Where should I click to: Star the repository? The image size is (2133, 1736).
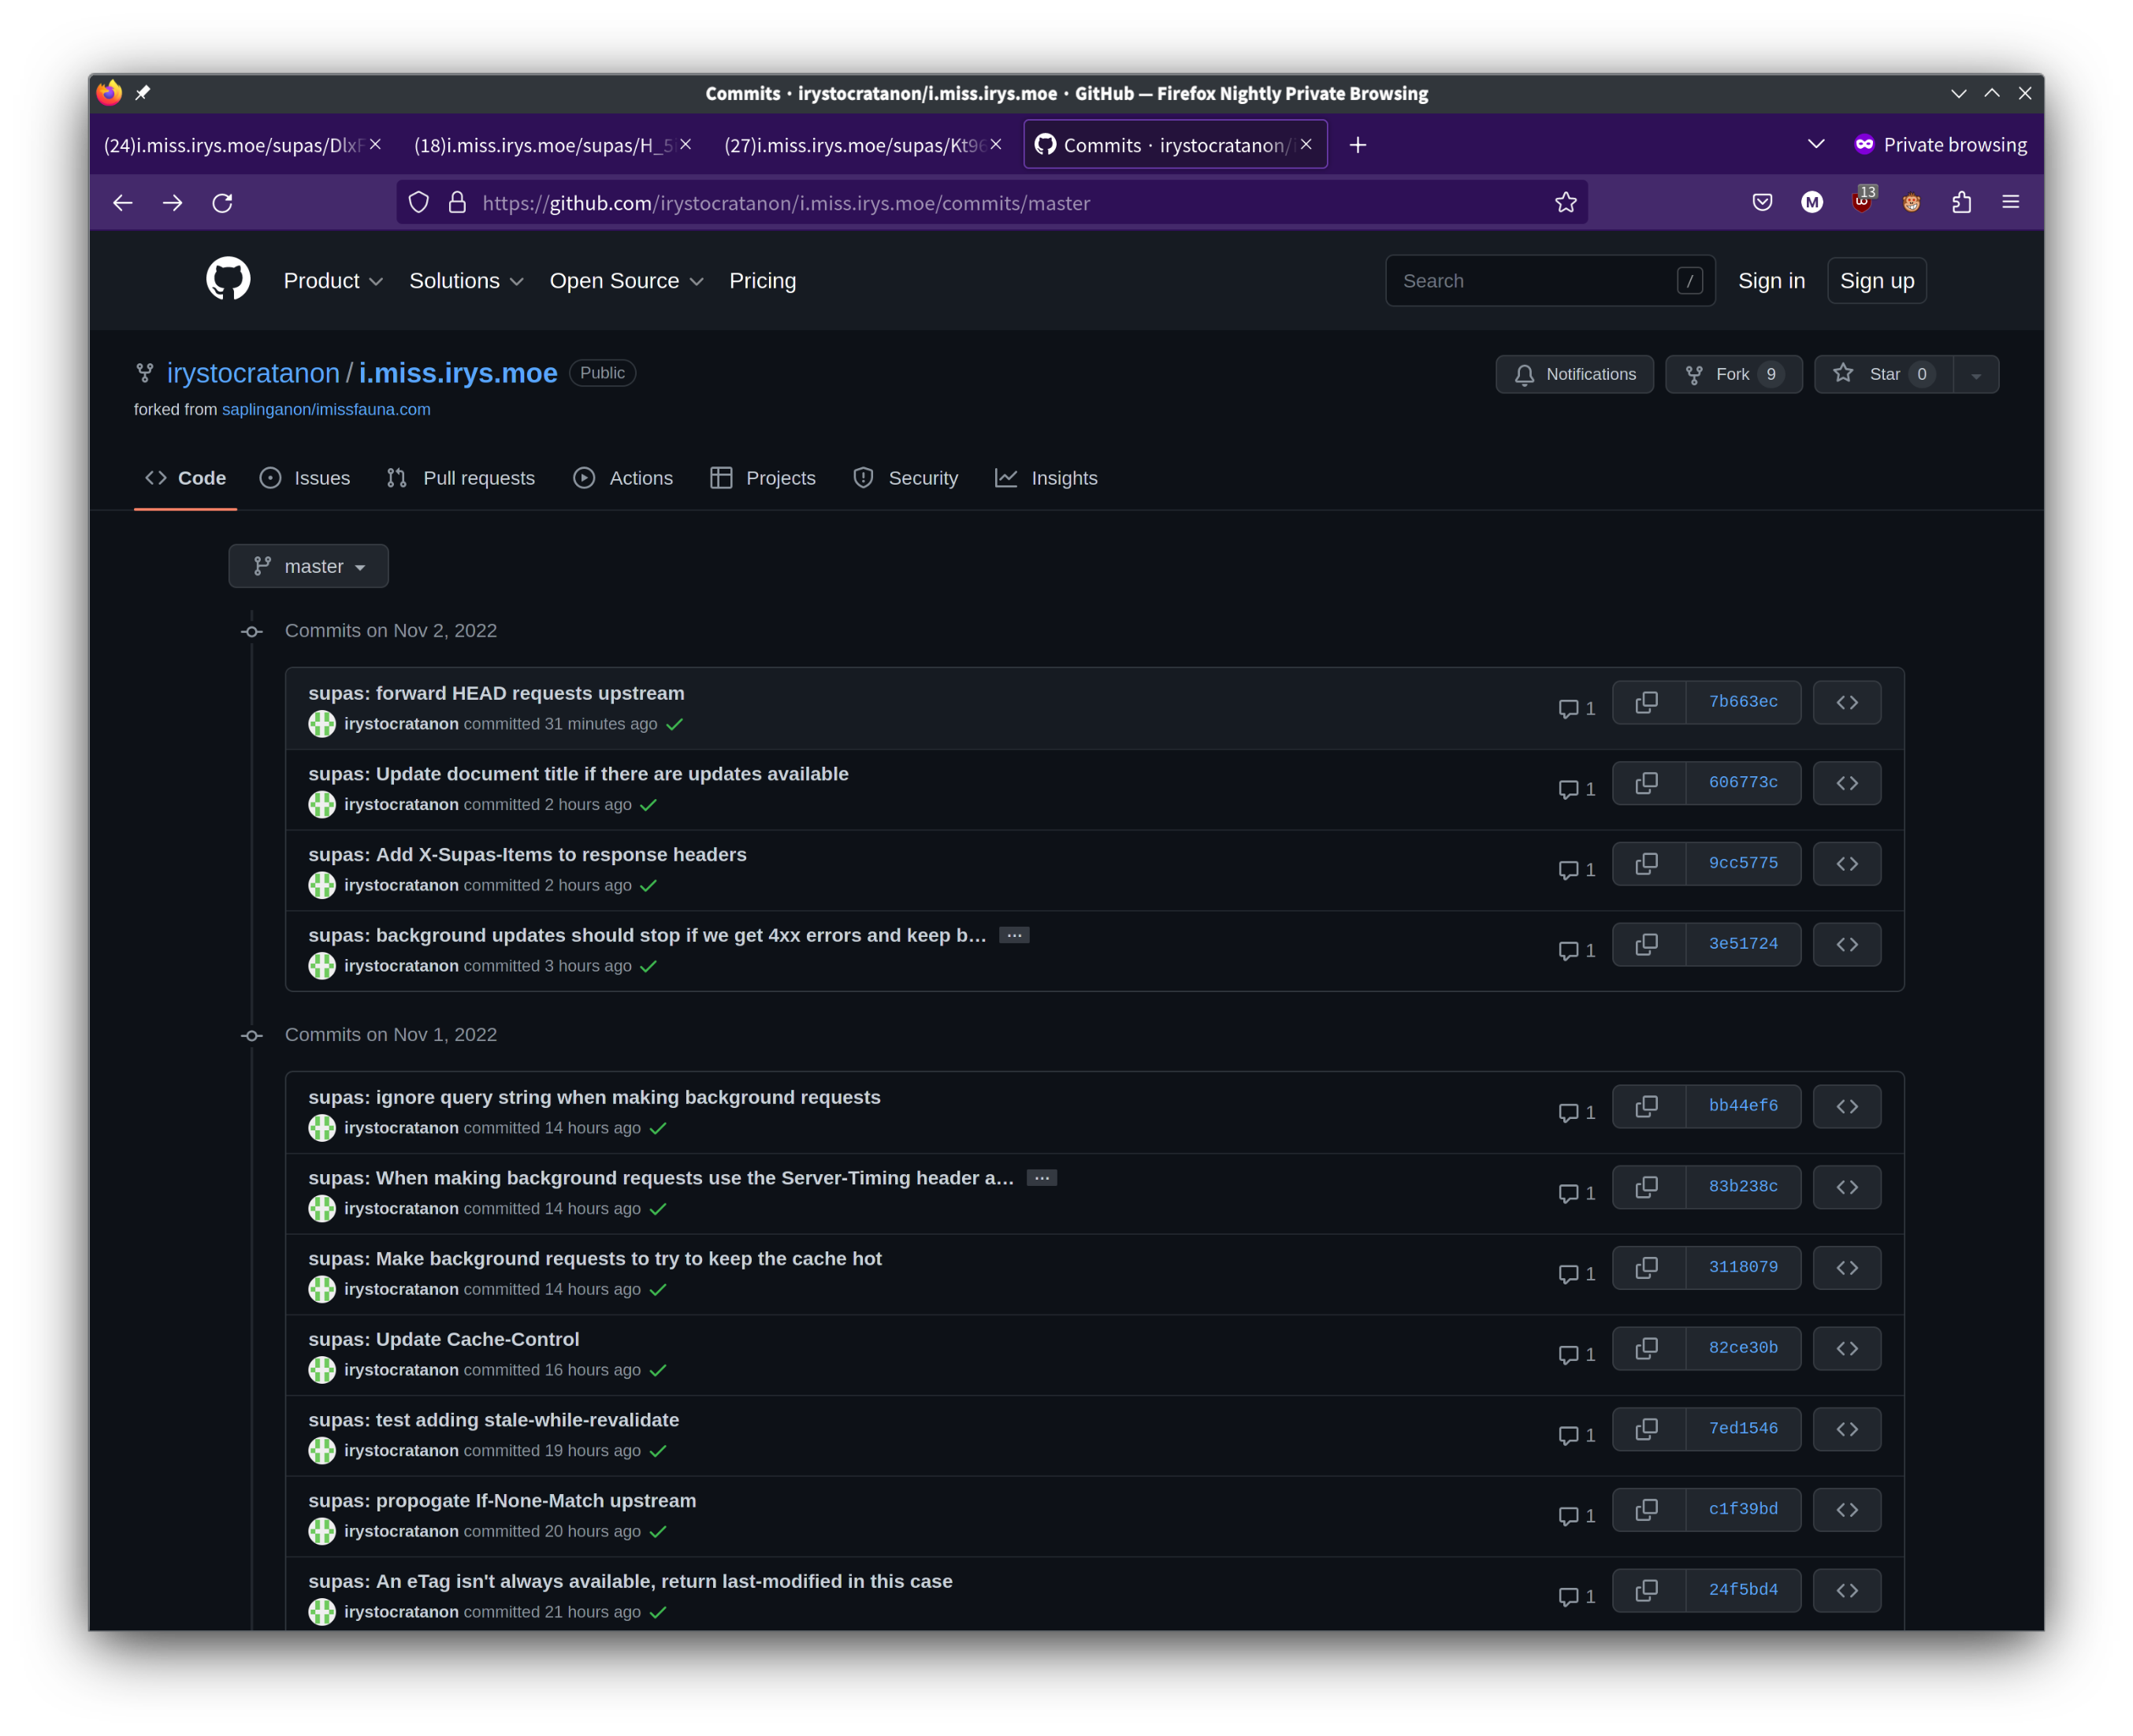click(1883, 374)
